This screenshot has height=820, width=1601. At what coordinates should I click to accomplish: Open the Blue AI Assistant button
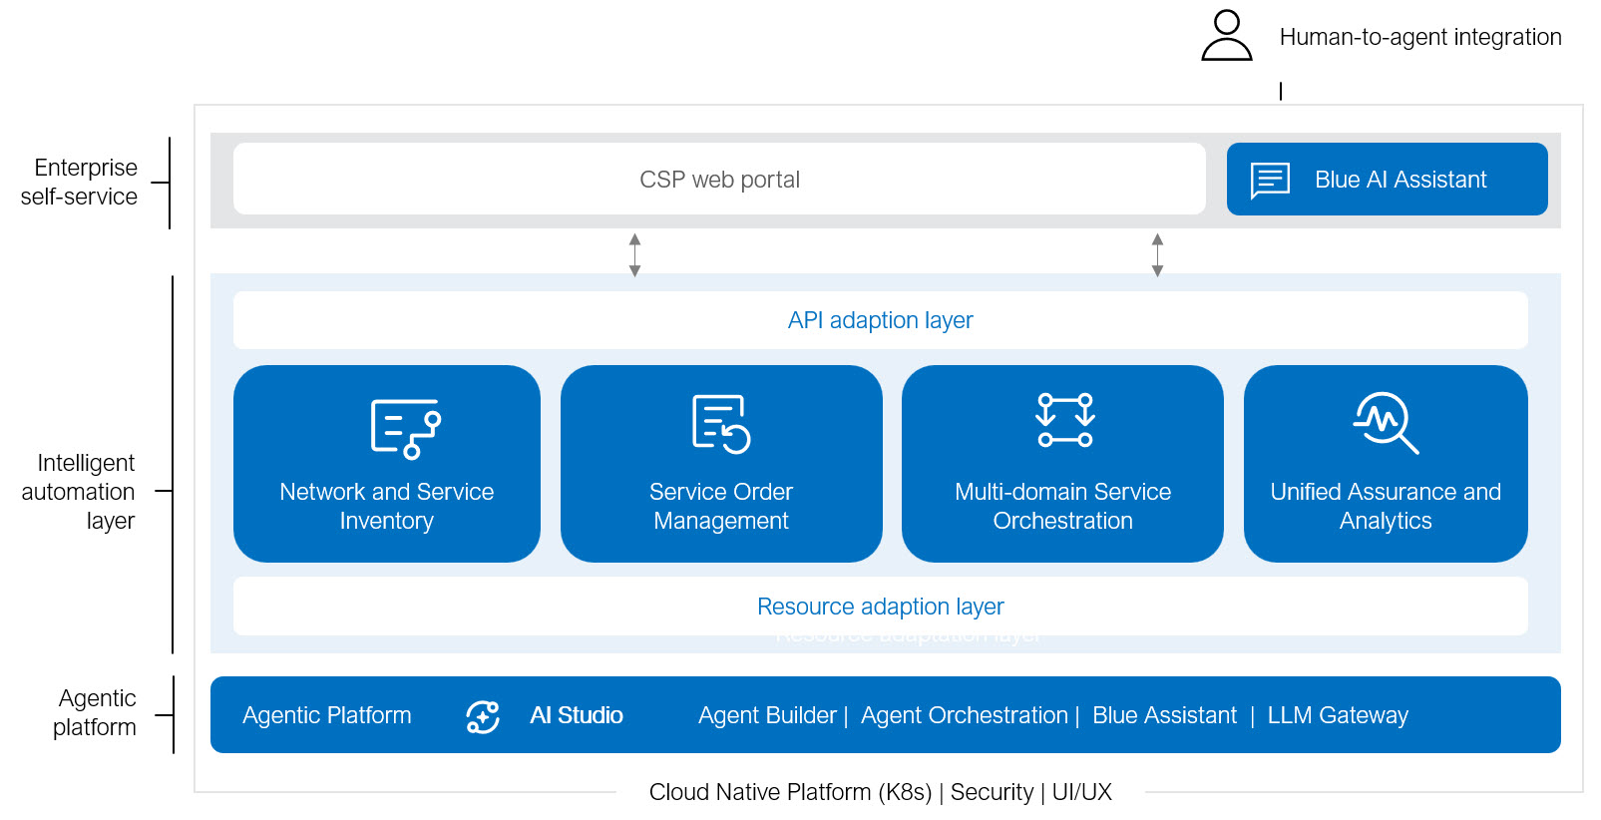point(1387,180)
